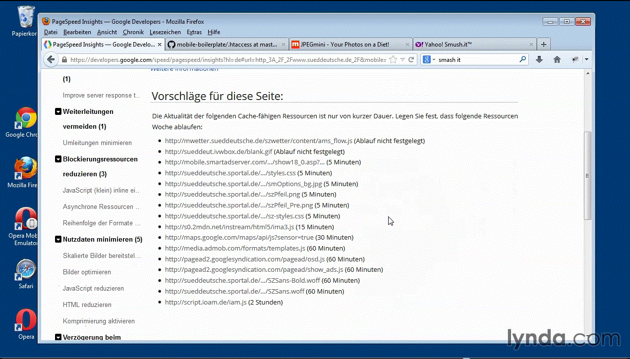Open the admob templates.js link
Viewport: 630px width, 359px height.
click(x=235, y=248)
